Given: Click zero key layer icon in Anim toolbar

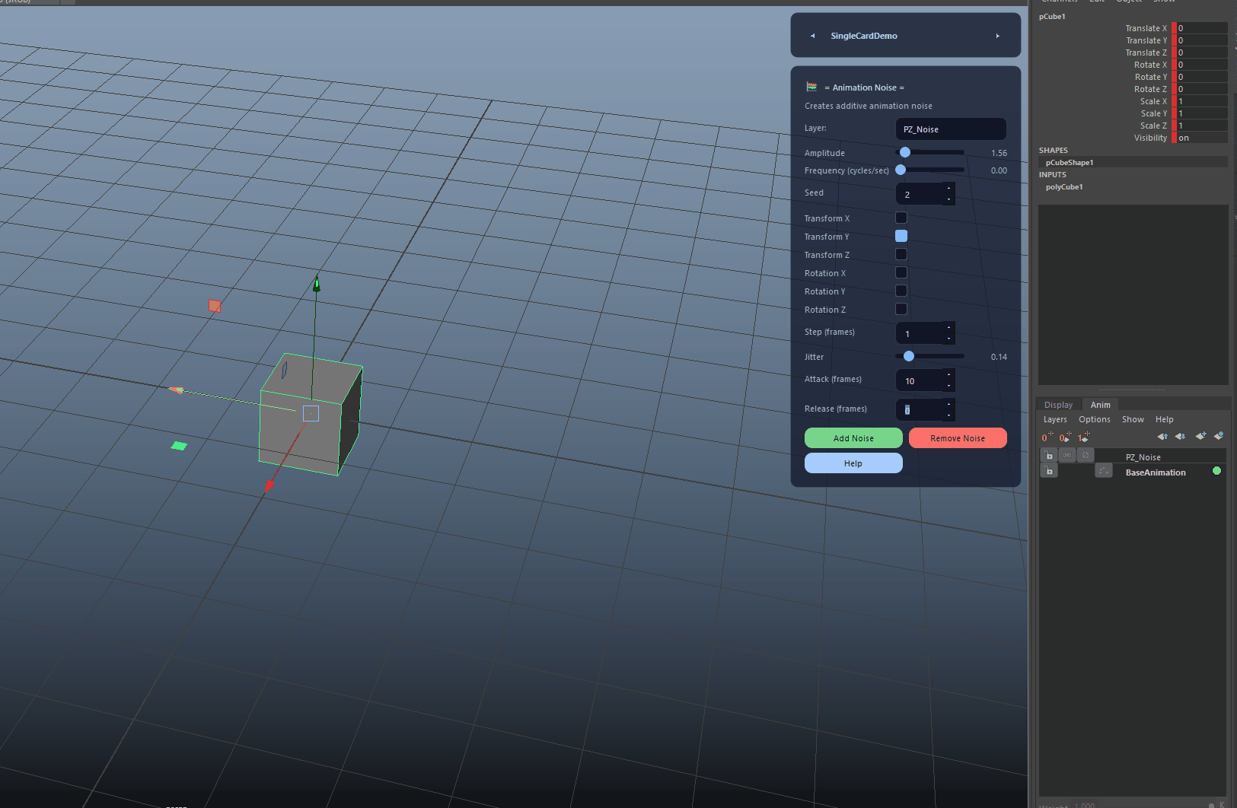Looking at the screenshot, I should [x=1047, y=437].
